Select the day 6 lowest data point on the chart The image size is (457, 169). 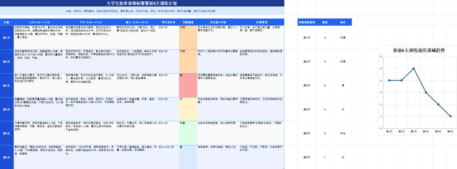450,116
